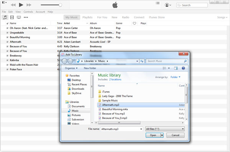Open the View menu
230x152 pixels.
[18, 12]
